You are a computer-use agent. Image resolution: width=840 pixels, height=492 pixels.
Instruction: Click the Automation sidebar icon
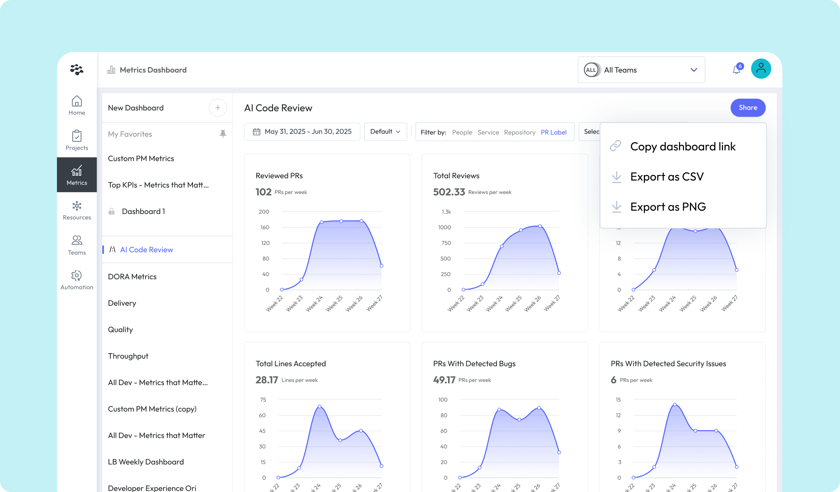click(77, 279)
